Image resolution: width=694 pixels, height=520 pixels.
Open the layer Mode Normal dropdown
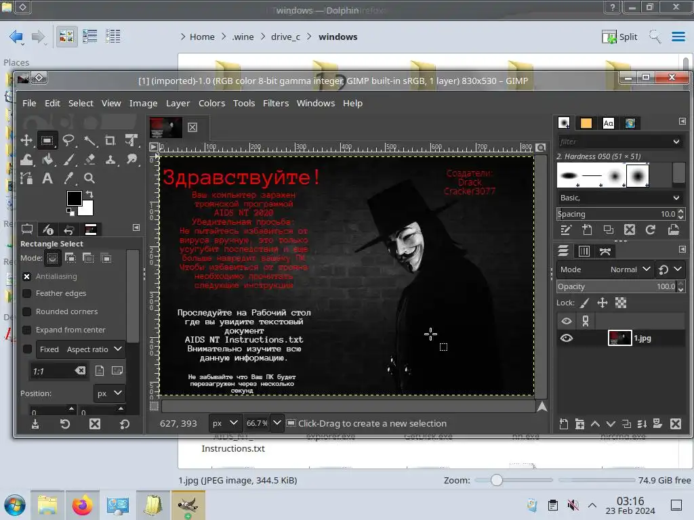605,269
